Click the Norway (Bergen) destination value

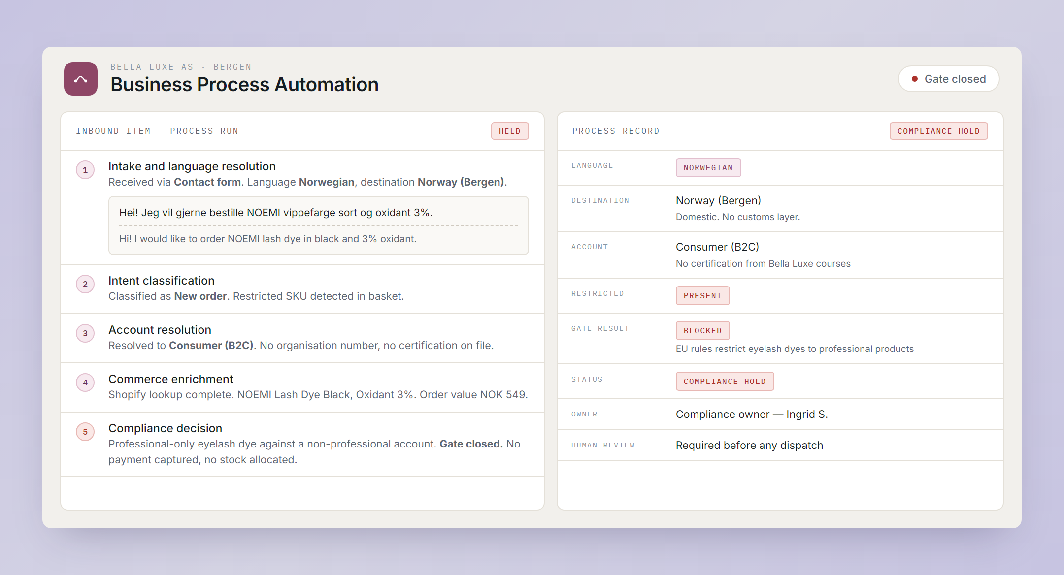[718, 200]
